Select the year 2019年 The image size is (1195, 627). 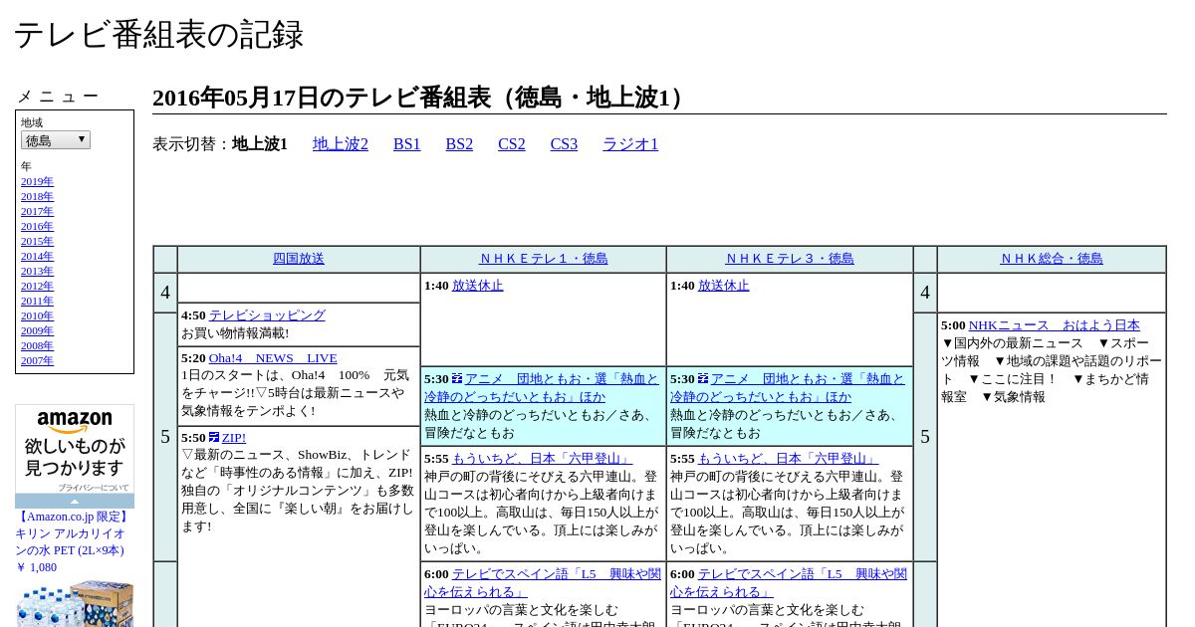coord(37,182)
